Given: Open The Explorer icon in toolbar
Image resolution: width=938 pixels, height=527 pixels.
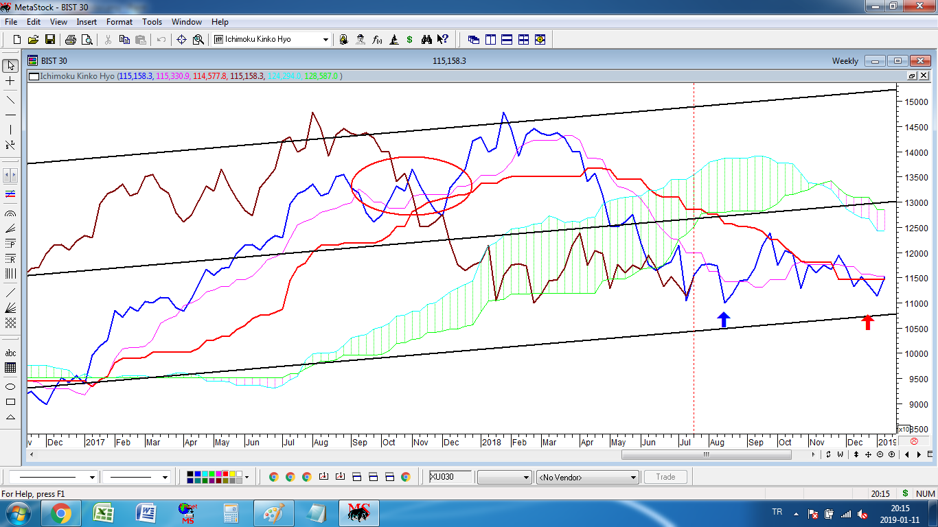Looking at the screenshot, I should pos(361,40).
